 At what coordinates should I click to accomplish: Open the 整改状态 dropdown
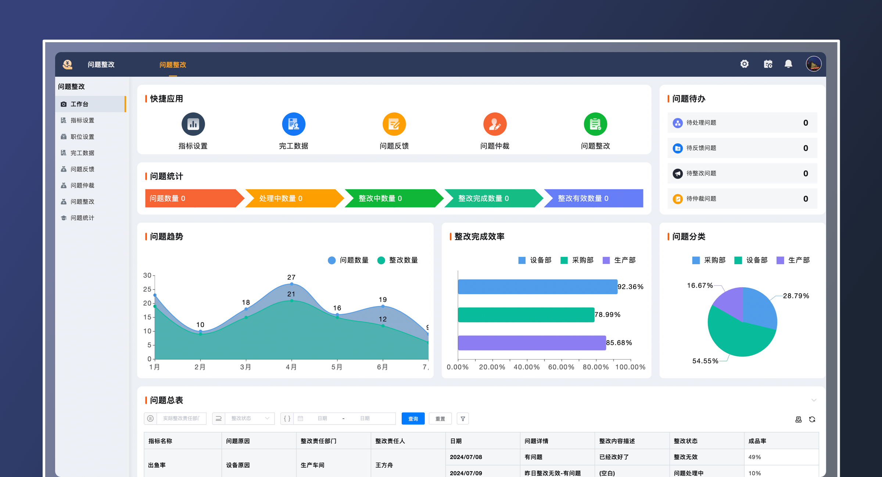coord(243,418)
